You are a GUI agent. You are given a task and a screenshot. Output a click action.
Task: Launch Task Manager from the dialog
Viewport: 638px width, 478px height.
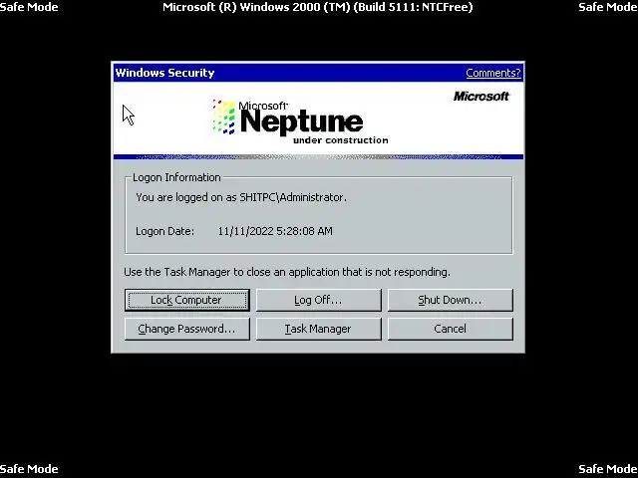click(319, 329)
